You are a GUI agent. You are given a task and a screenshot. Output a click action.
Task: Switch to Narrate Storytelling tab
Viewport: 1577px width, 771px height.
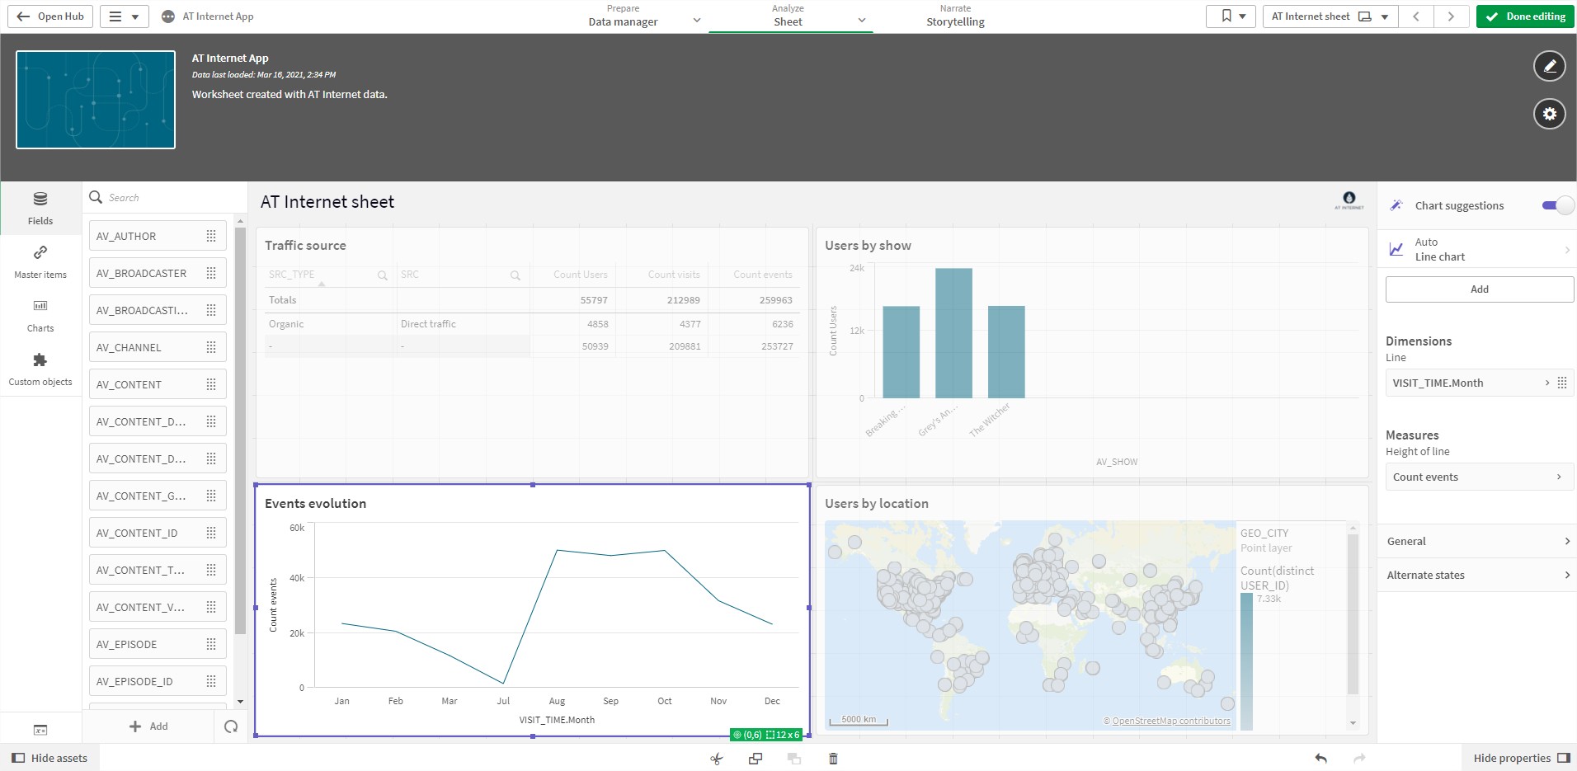click(955, 16)
